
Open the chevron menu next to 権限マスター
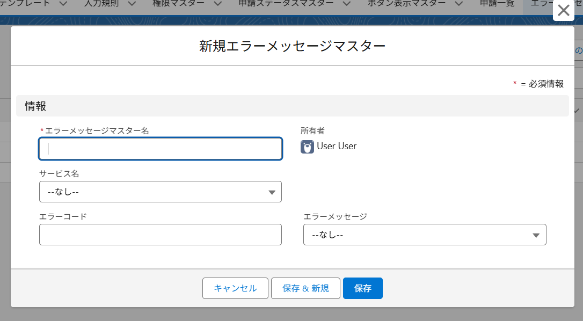pos(217,4)
